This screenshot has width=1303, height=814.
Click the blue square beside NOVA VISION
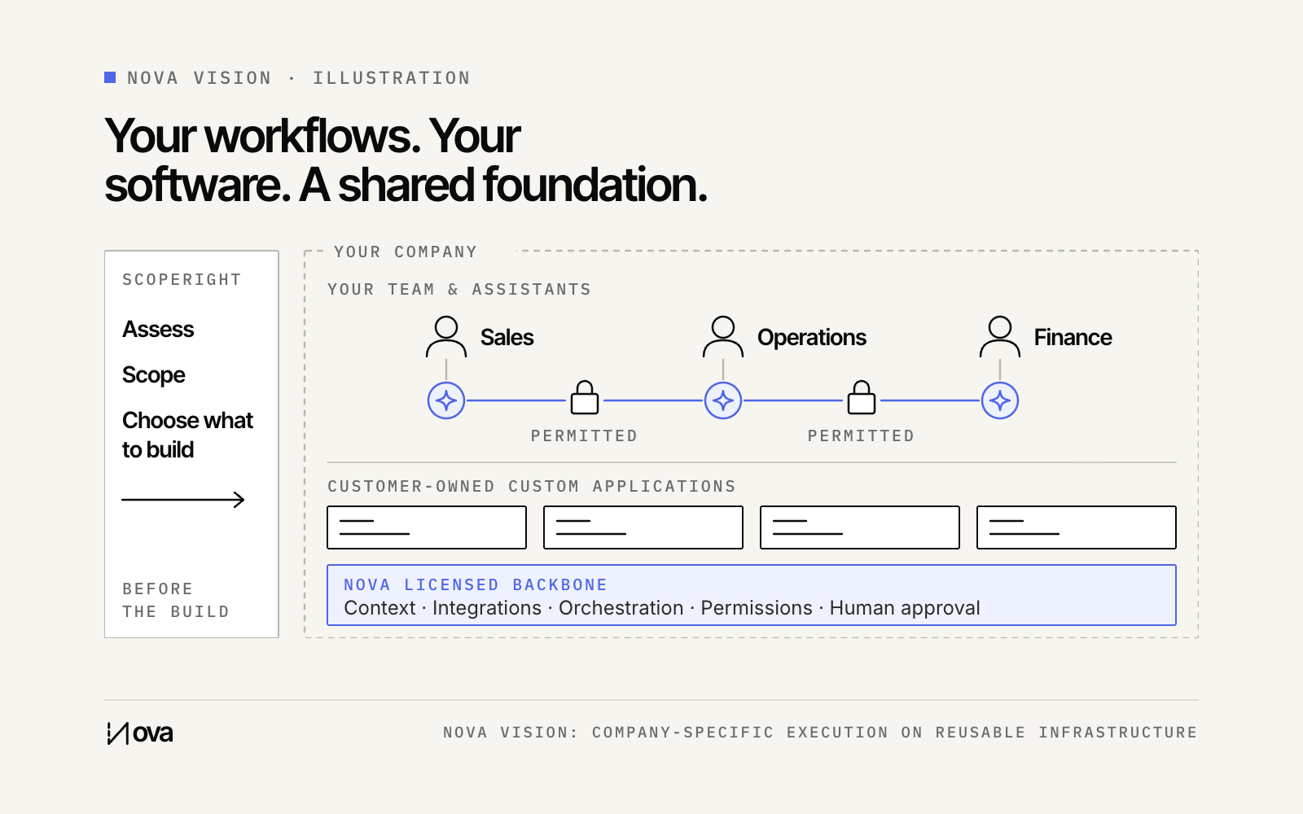[x=110, y=77]
